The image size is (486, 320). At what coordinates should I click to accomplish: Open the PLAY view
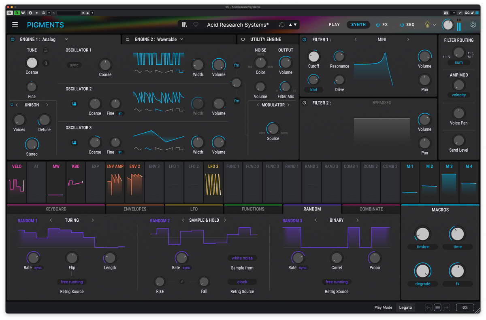pos(335,25)
